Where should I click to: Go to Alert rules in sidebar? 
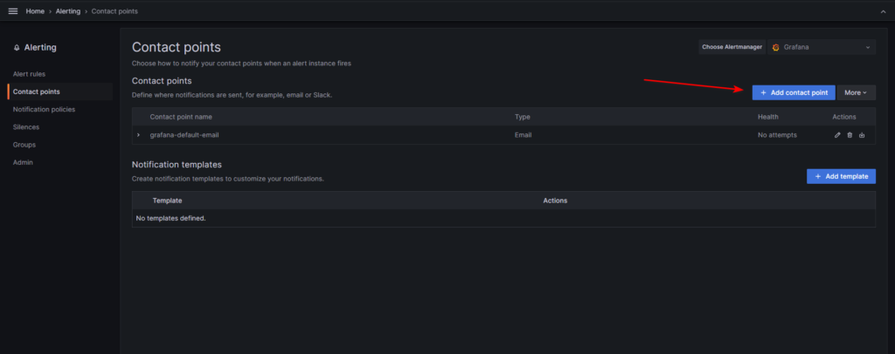pyautogui.click(x=29, y=74)
